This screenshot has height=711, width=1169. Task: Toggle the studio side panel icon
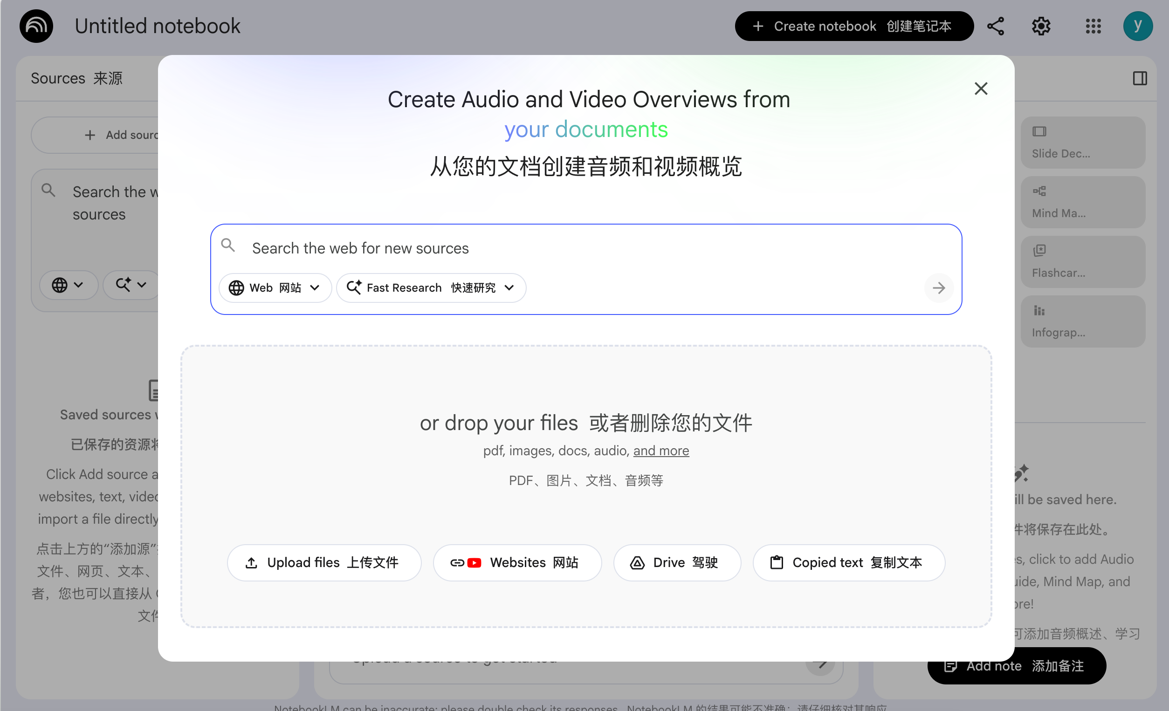point(1140,78)
